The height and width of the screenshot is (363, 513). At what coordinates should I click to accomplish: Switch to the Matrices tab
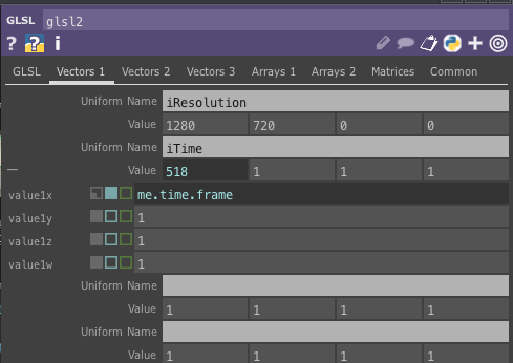pyautogui.click(x=392, y=71)
